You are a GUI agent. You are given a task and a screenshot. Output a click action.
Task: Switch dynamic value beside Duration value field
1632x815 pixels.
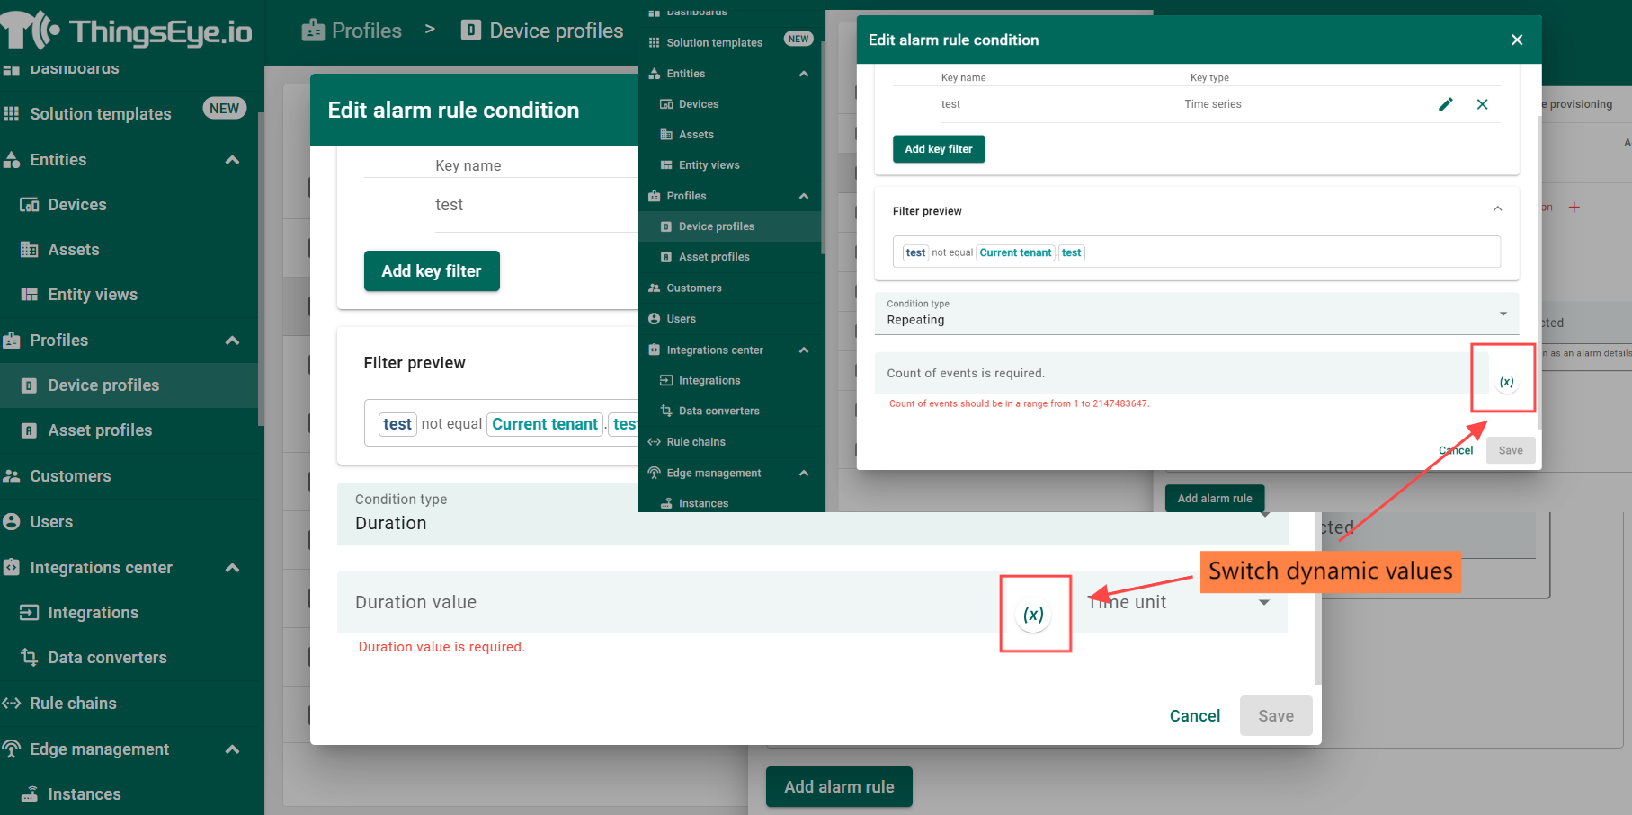pyautogui.click(x=1033, y=615)
